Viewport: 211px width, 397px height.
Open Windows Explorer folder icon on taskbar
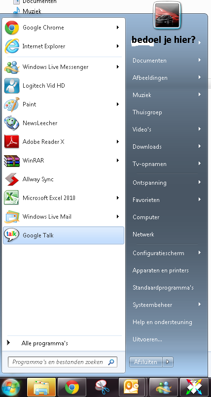41,387
